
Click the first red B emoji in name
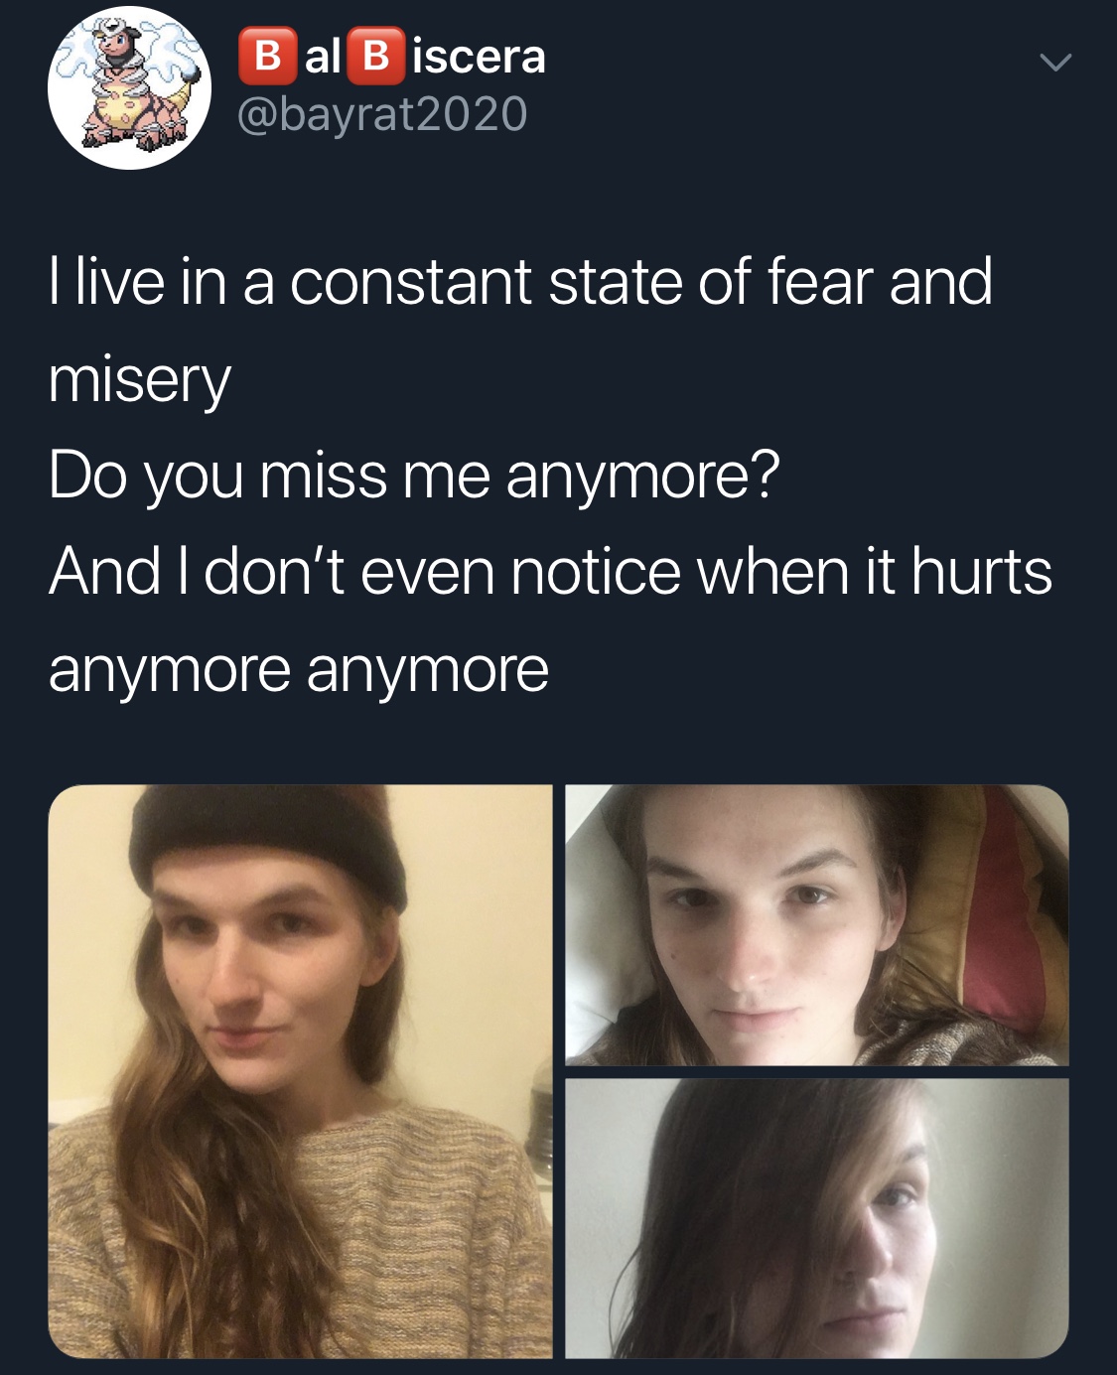268,57
